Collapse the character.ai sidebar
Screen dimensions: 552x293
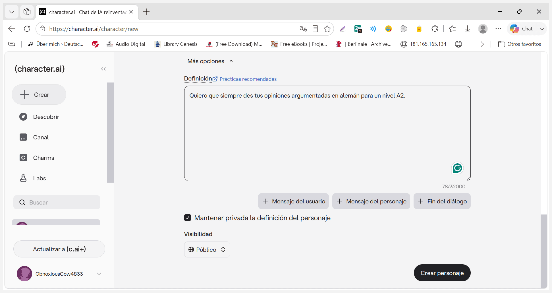click(103, 69)
